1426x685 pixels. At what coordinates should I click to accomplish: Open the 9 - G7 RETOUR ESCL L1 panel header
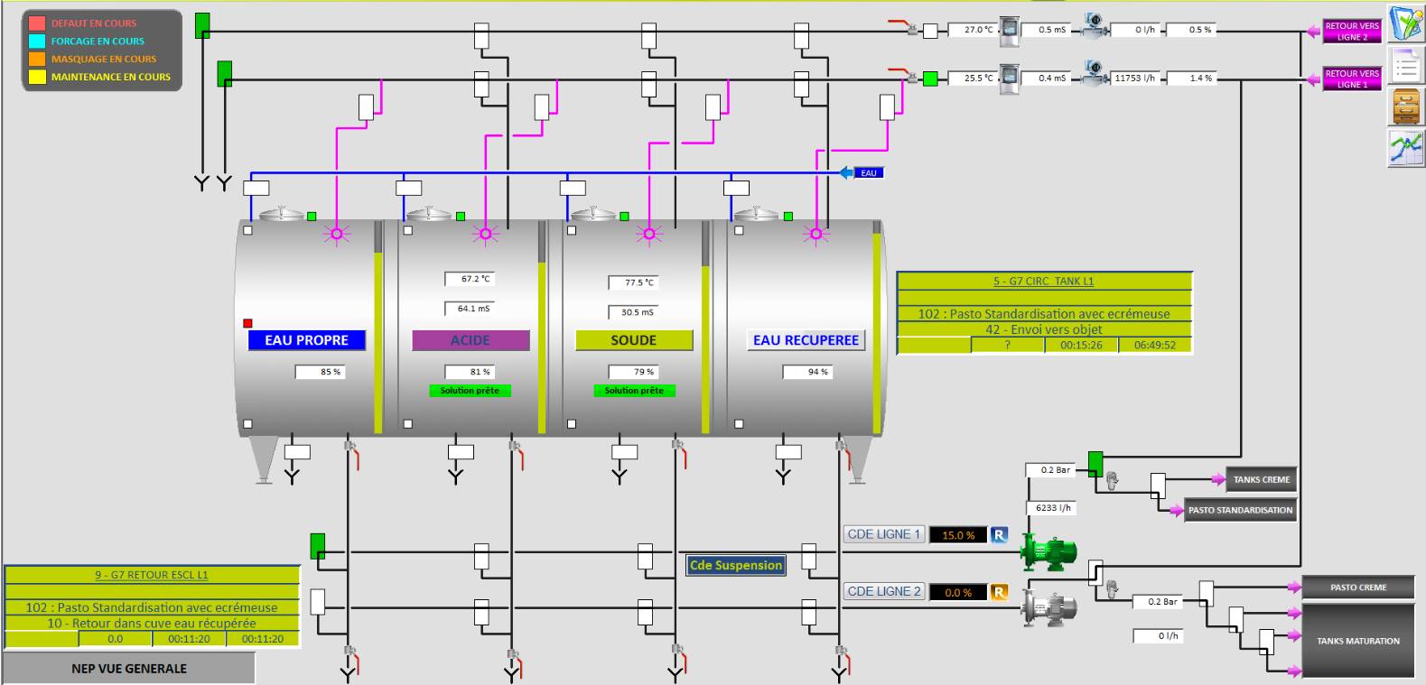point(152,575)
